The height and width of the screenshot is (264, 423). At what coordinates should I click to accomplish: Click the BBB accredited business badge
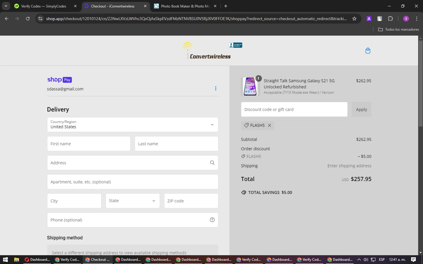click(x=235, y=45)
